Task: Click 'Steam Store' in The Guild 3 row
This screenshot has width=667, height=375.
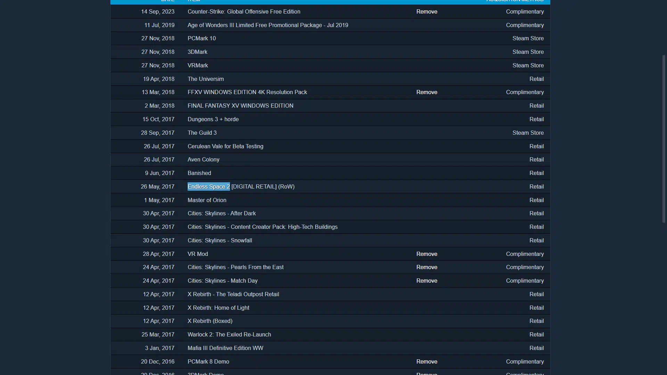Action: click(528, 133)
